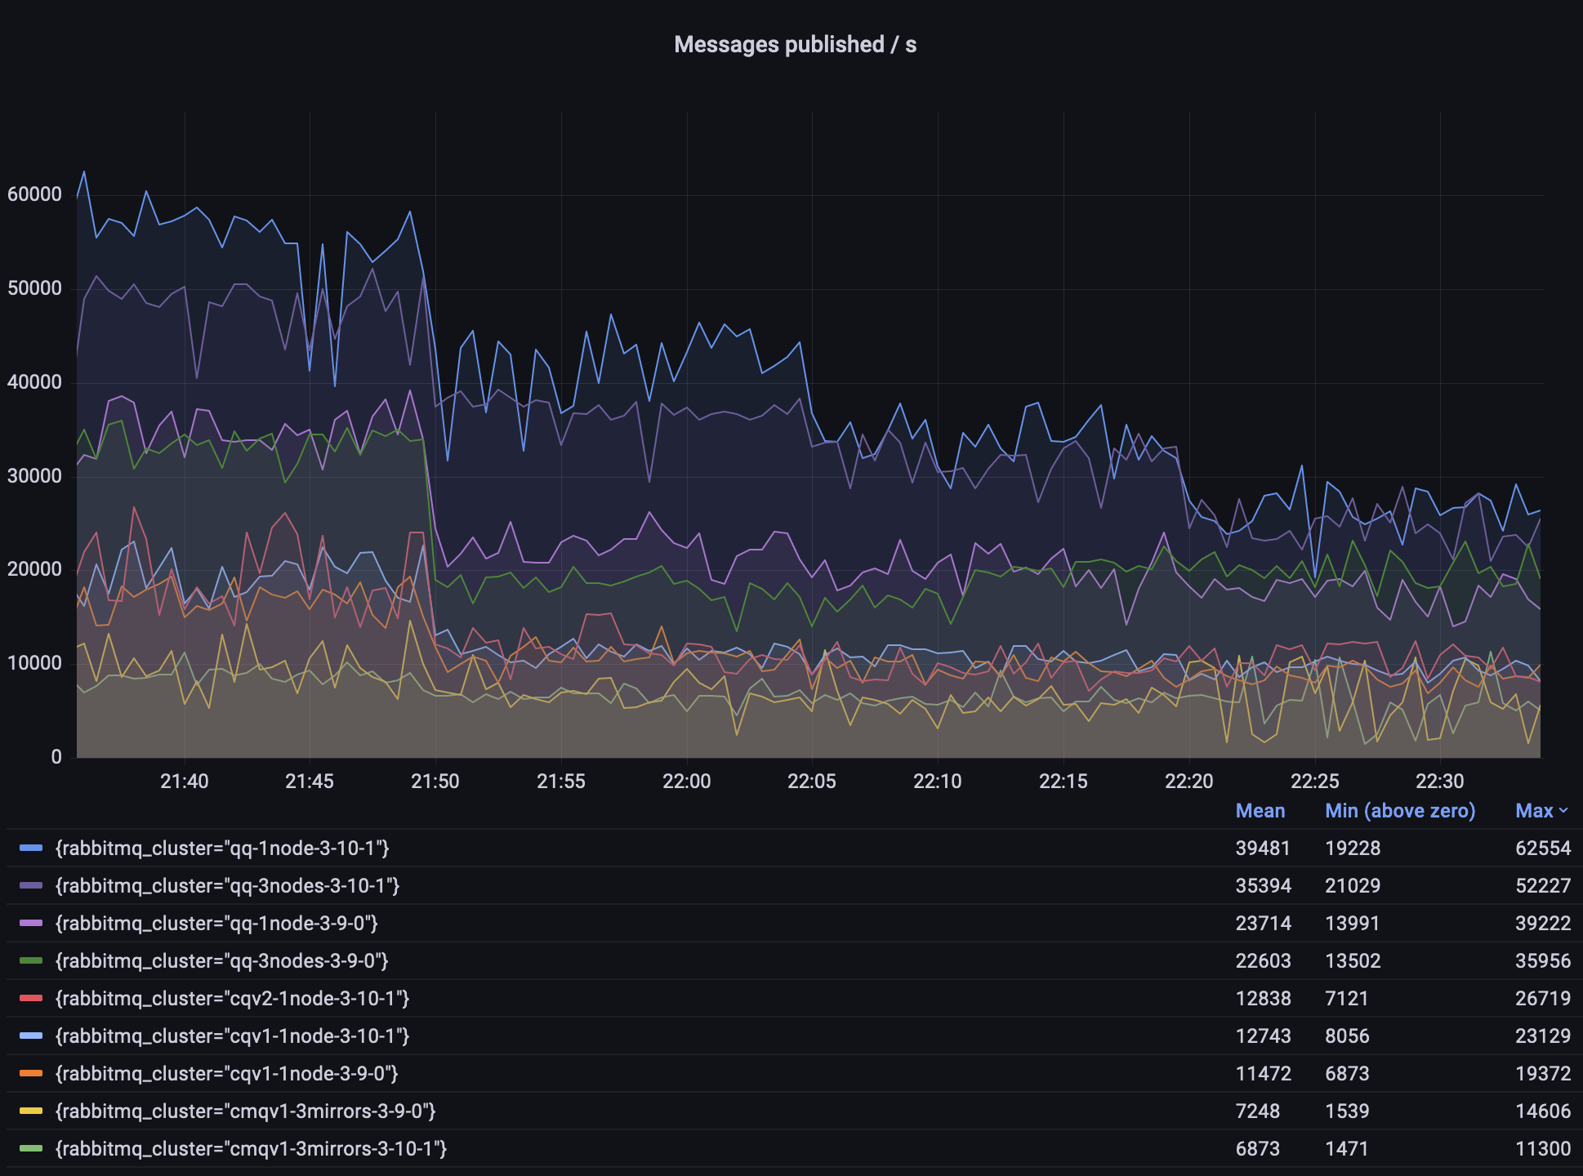Click the qq-3nodes-3-9-0 color marker
The width and height of the screenshot is (1583, 1176).
[30, 961]
